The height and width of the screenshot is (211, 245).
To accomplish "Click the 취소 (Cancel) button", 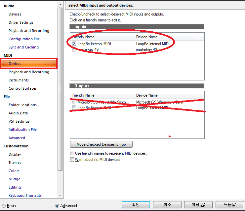I will coord(167,205).
